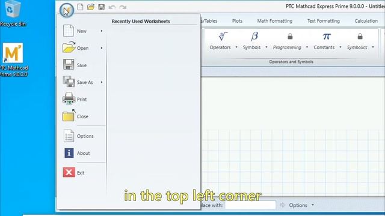This screenshot has height=216, width=385.
Task: Select Print in the application menu
Action: tap(82, 99)
